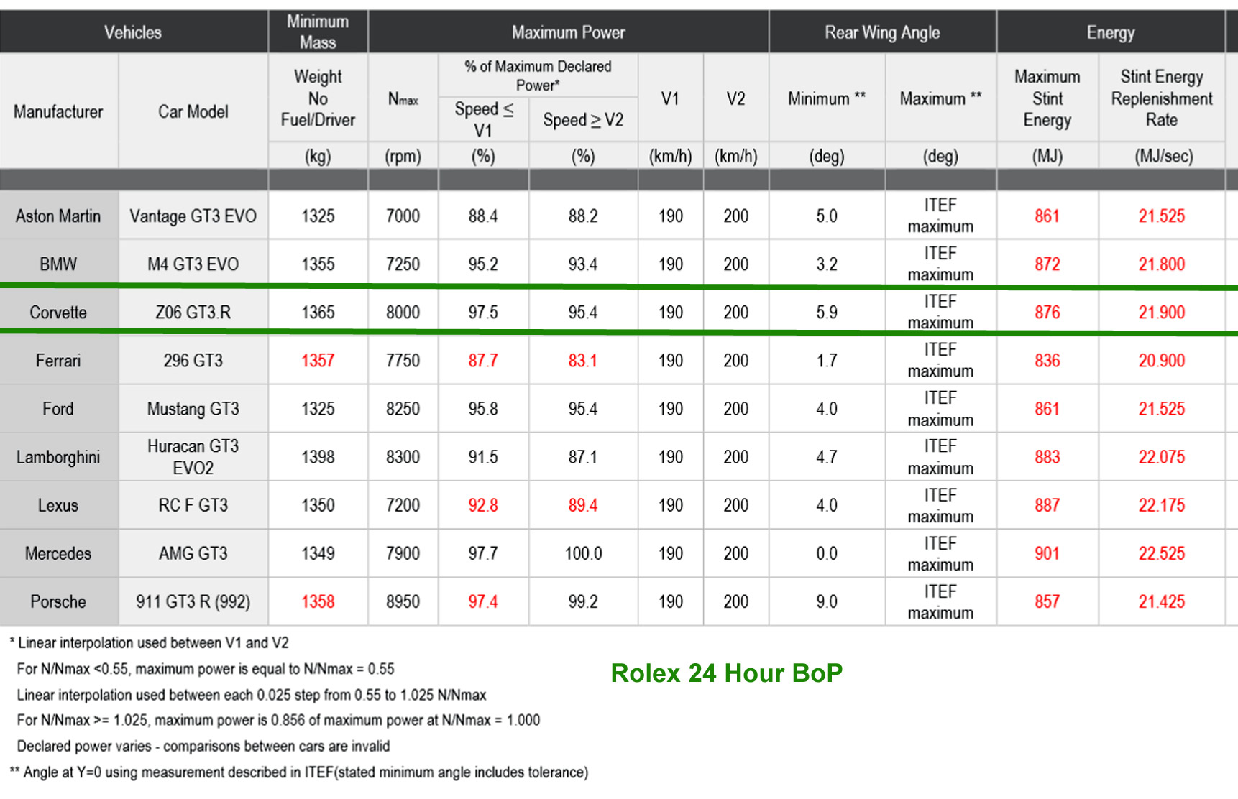This screenshot has height=799, width=1238.
Task: Select the Huracan GT3 EVO2 model cell
Action: point(193,457)
